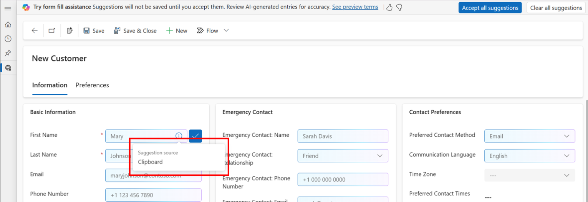
Task: Select the Information tab
Action: coord(50,85)
